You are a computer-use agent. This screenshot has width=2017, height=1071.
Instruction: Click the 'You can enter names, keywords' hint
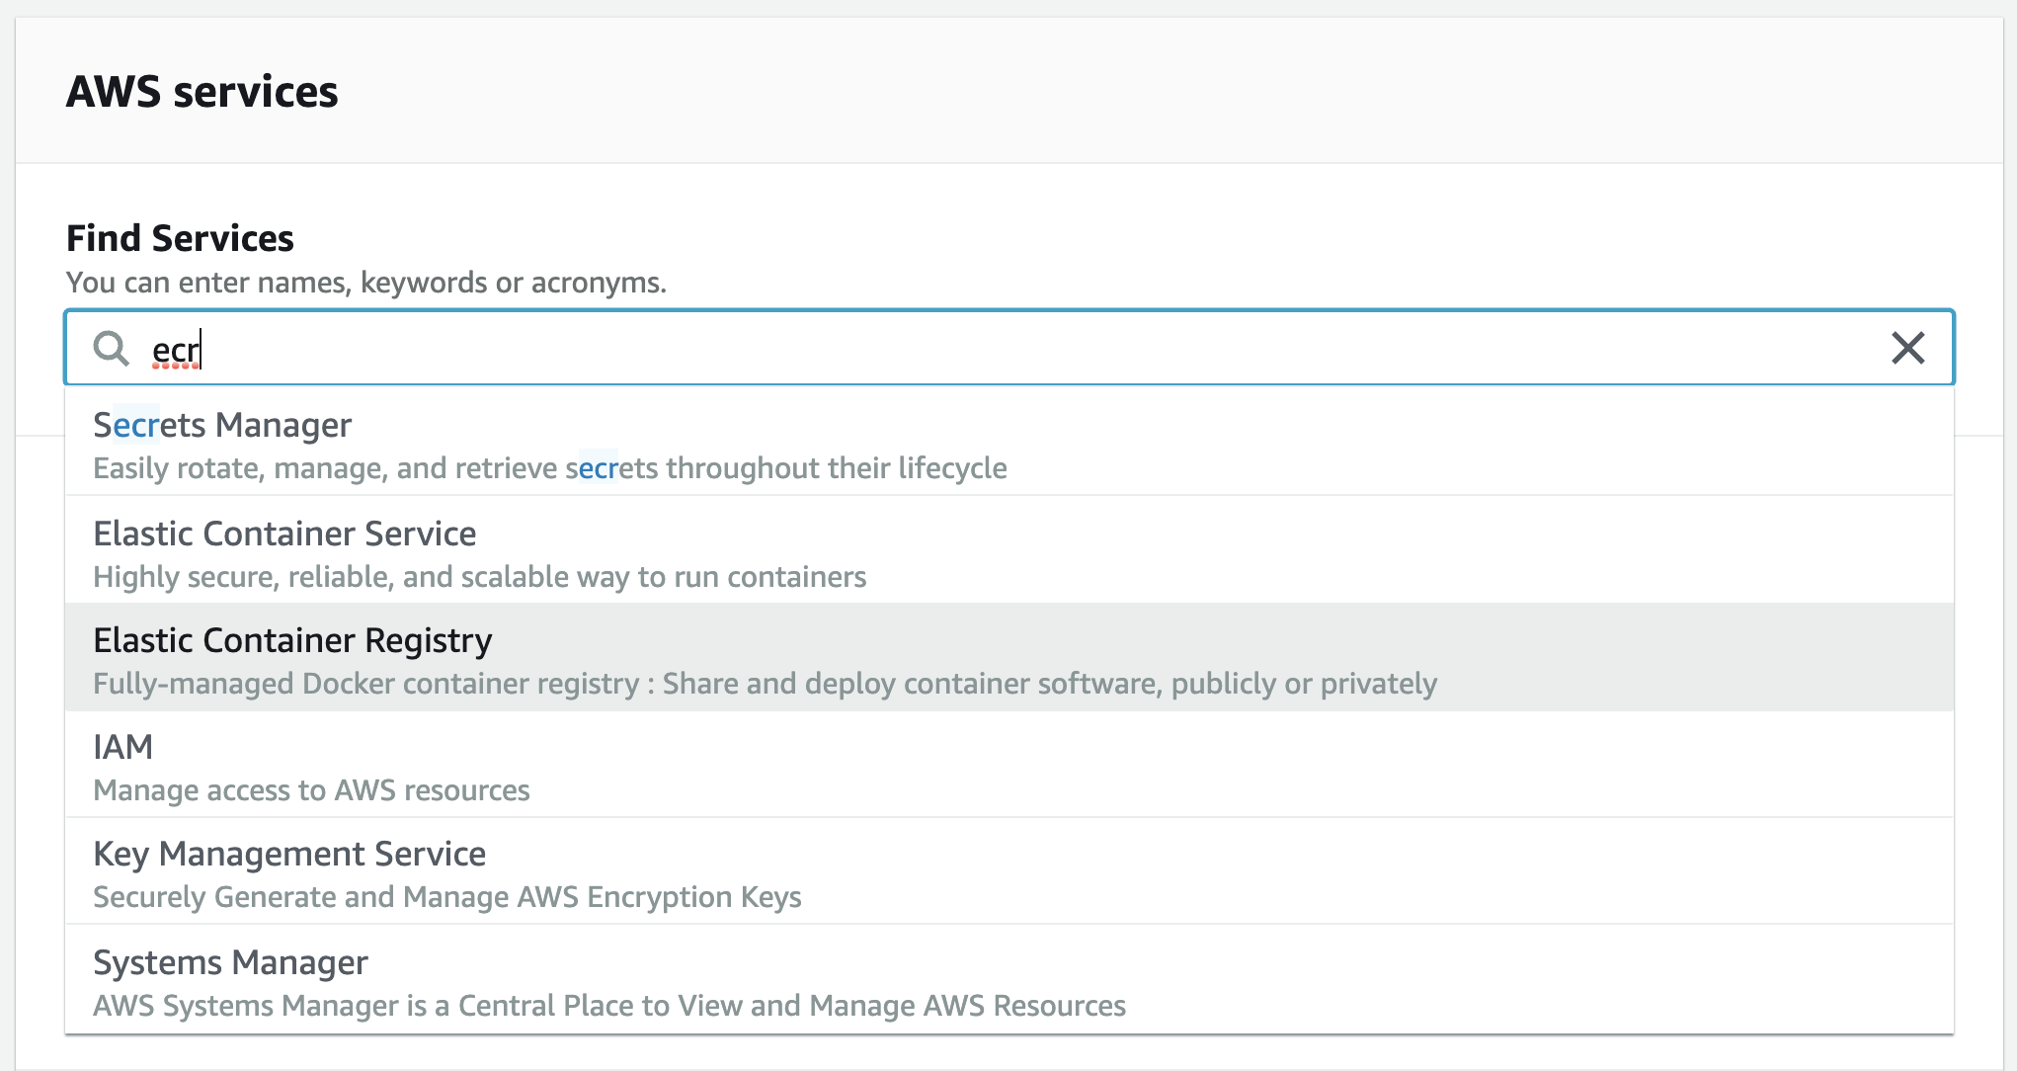coord(365,283)
